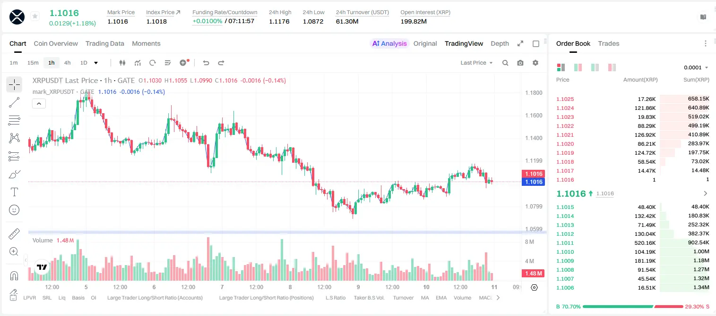
Task: Show only sell orders in the order book
Action: point(612,67)
